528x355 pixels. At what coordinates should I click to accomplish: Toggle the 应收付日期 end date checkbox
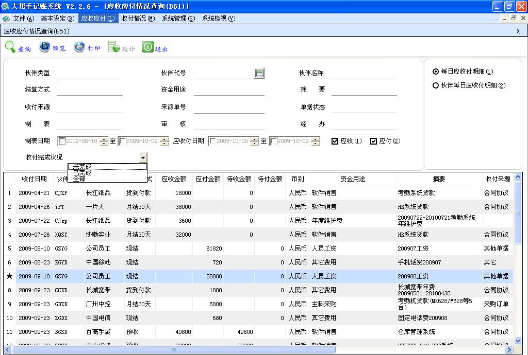[x=273, y=141]
